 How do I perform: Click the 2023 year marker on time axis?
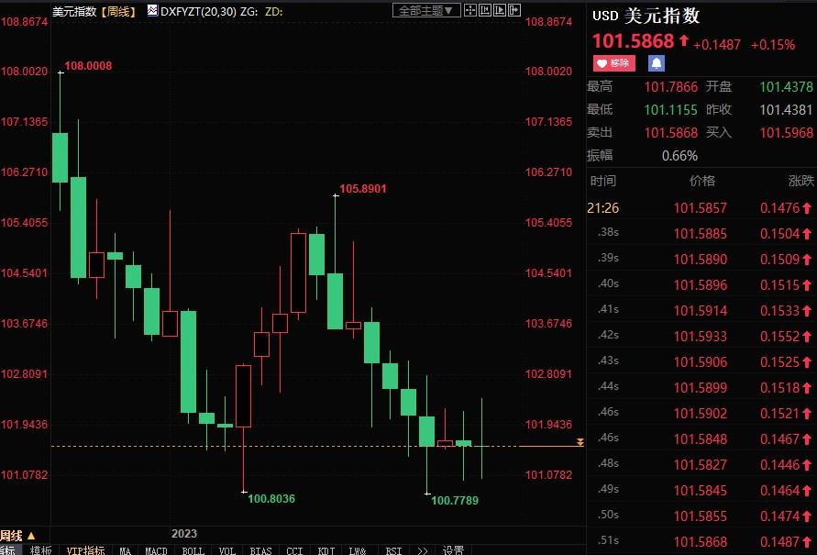coord(184,534)
